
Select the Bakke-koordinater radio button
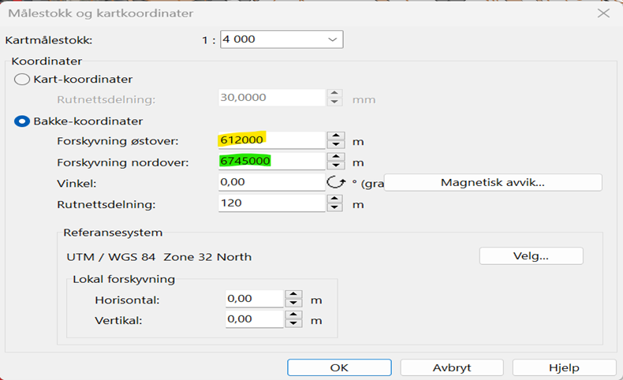tap(22, 121)
